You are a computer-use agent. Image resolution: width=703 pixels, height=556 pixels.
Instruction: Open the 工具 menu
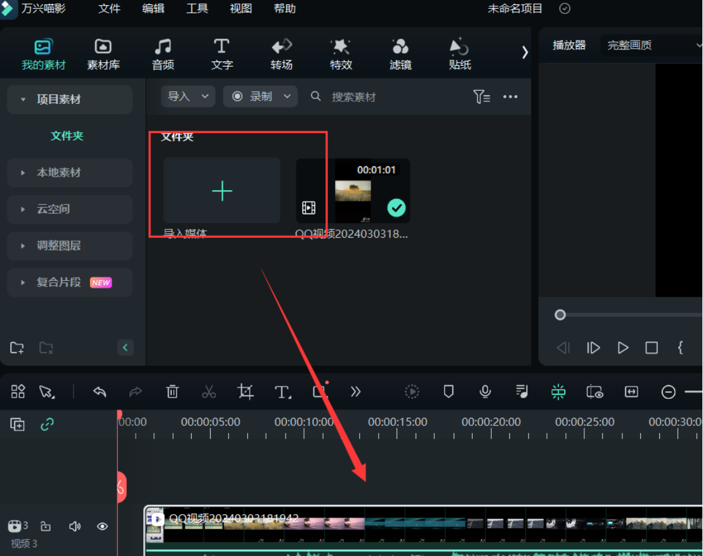tap(197, 8)
